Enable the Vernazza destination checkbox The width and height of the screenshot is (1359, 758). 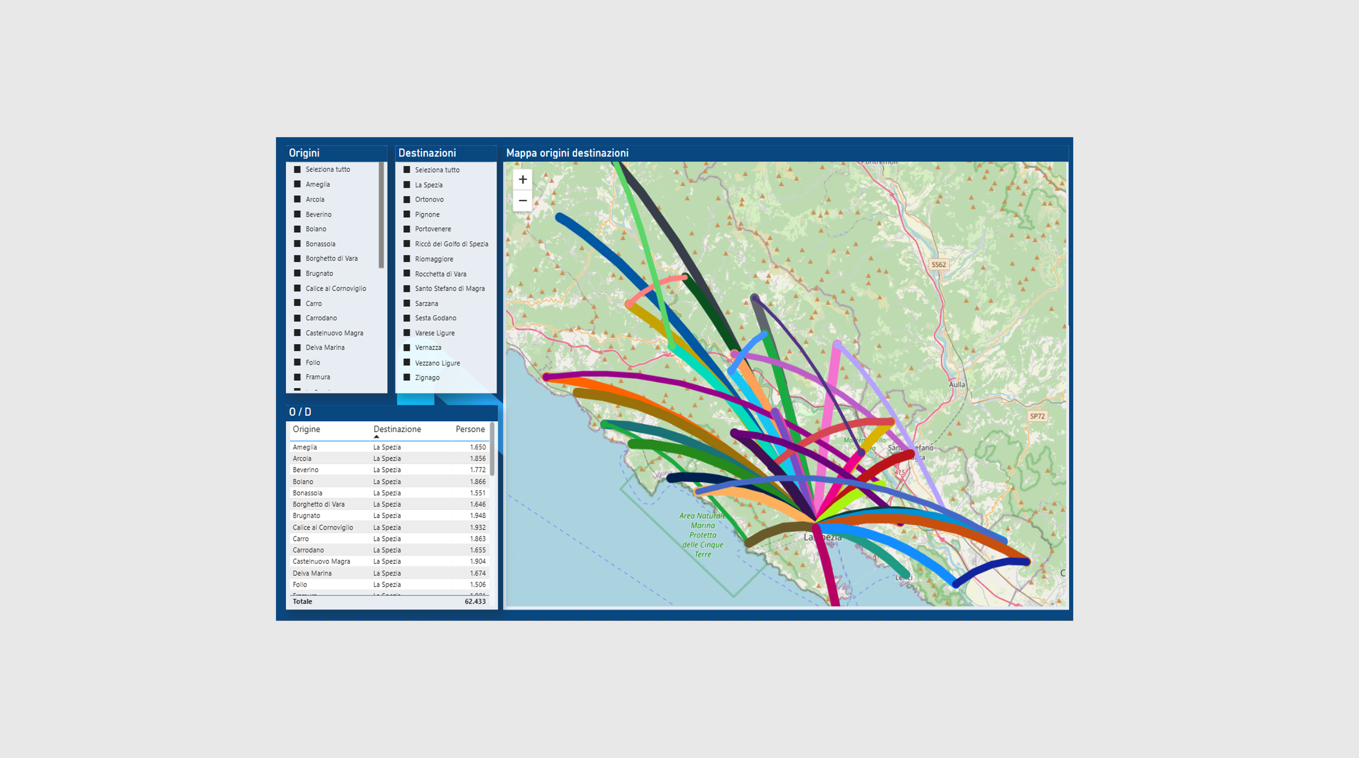[x=407, y=348]
